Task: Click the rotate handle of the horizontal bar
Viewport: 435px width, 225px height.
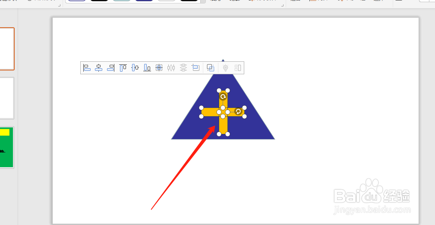Action: tap(238, 112)
